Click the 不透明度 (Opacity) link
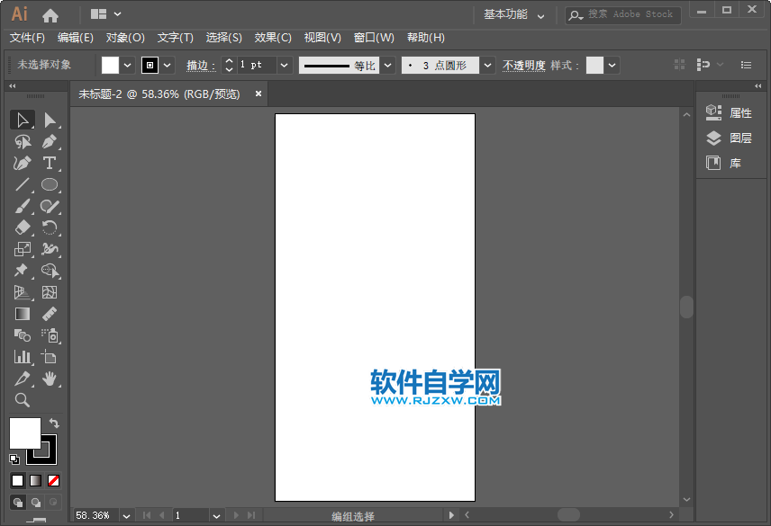771x526 pixels. (x=522, y=65)
